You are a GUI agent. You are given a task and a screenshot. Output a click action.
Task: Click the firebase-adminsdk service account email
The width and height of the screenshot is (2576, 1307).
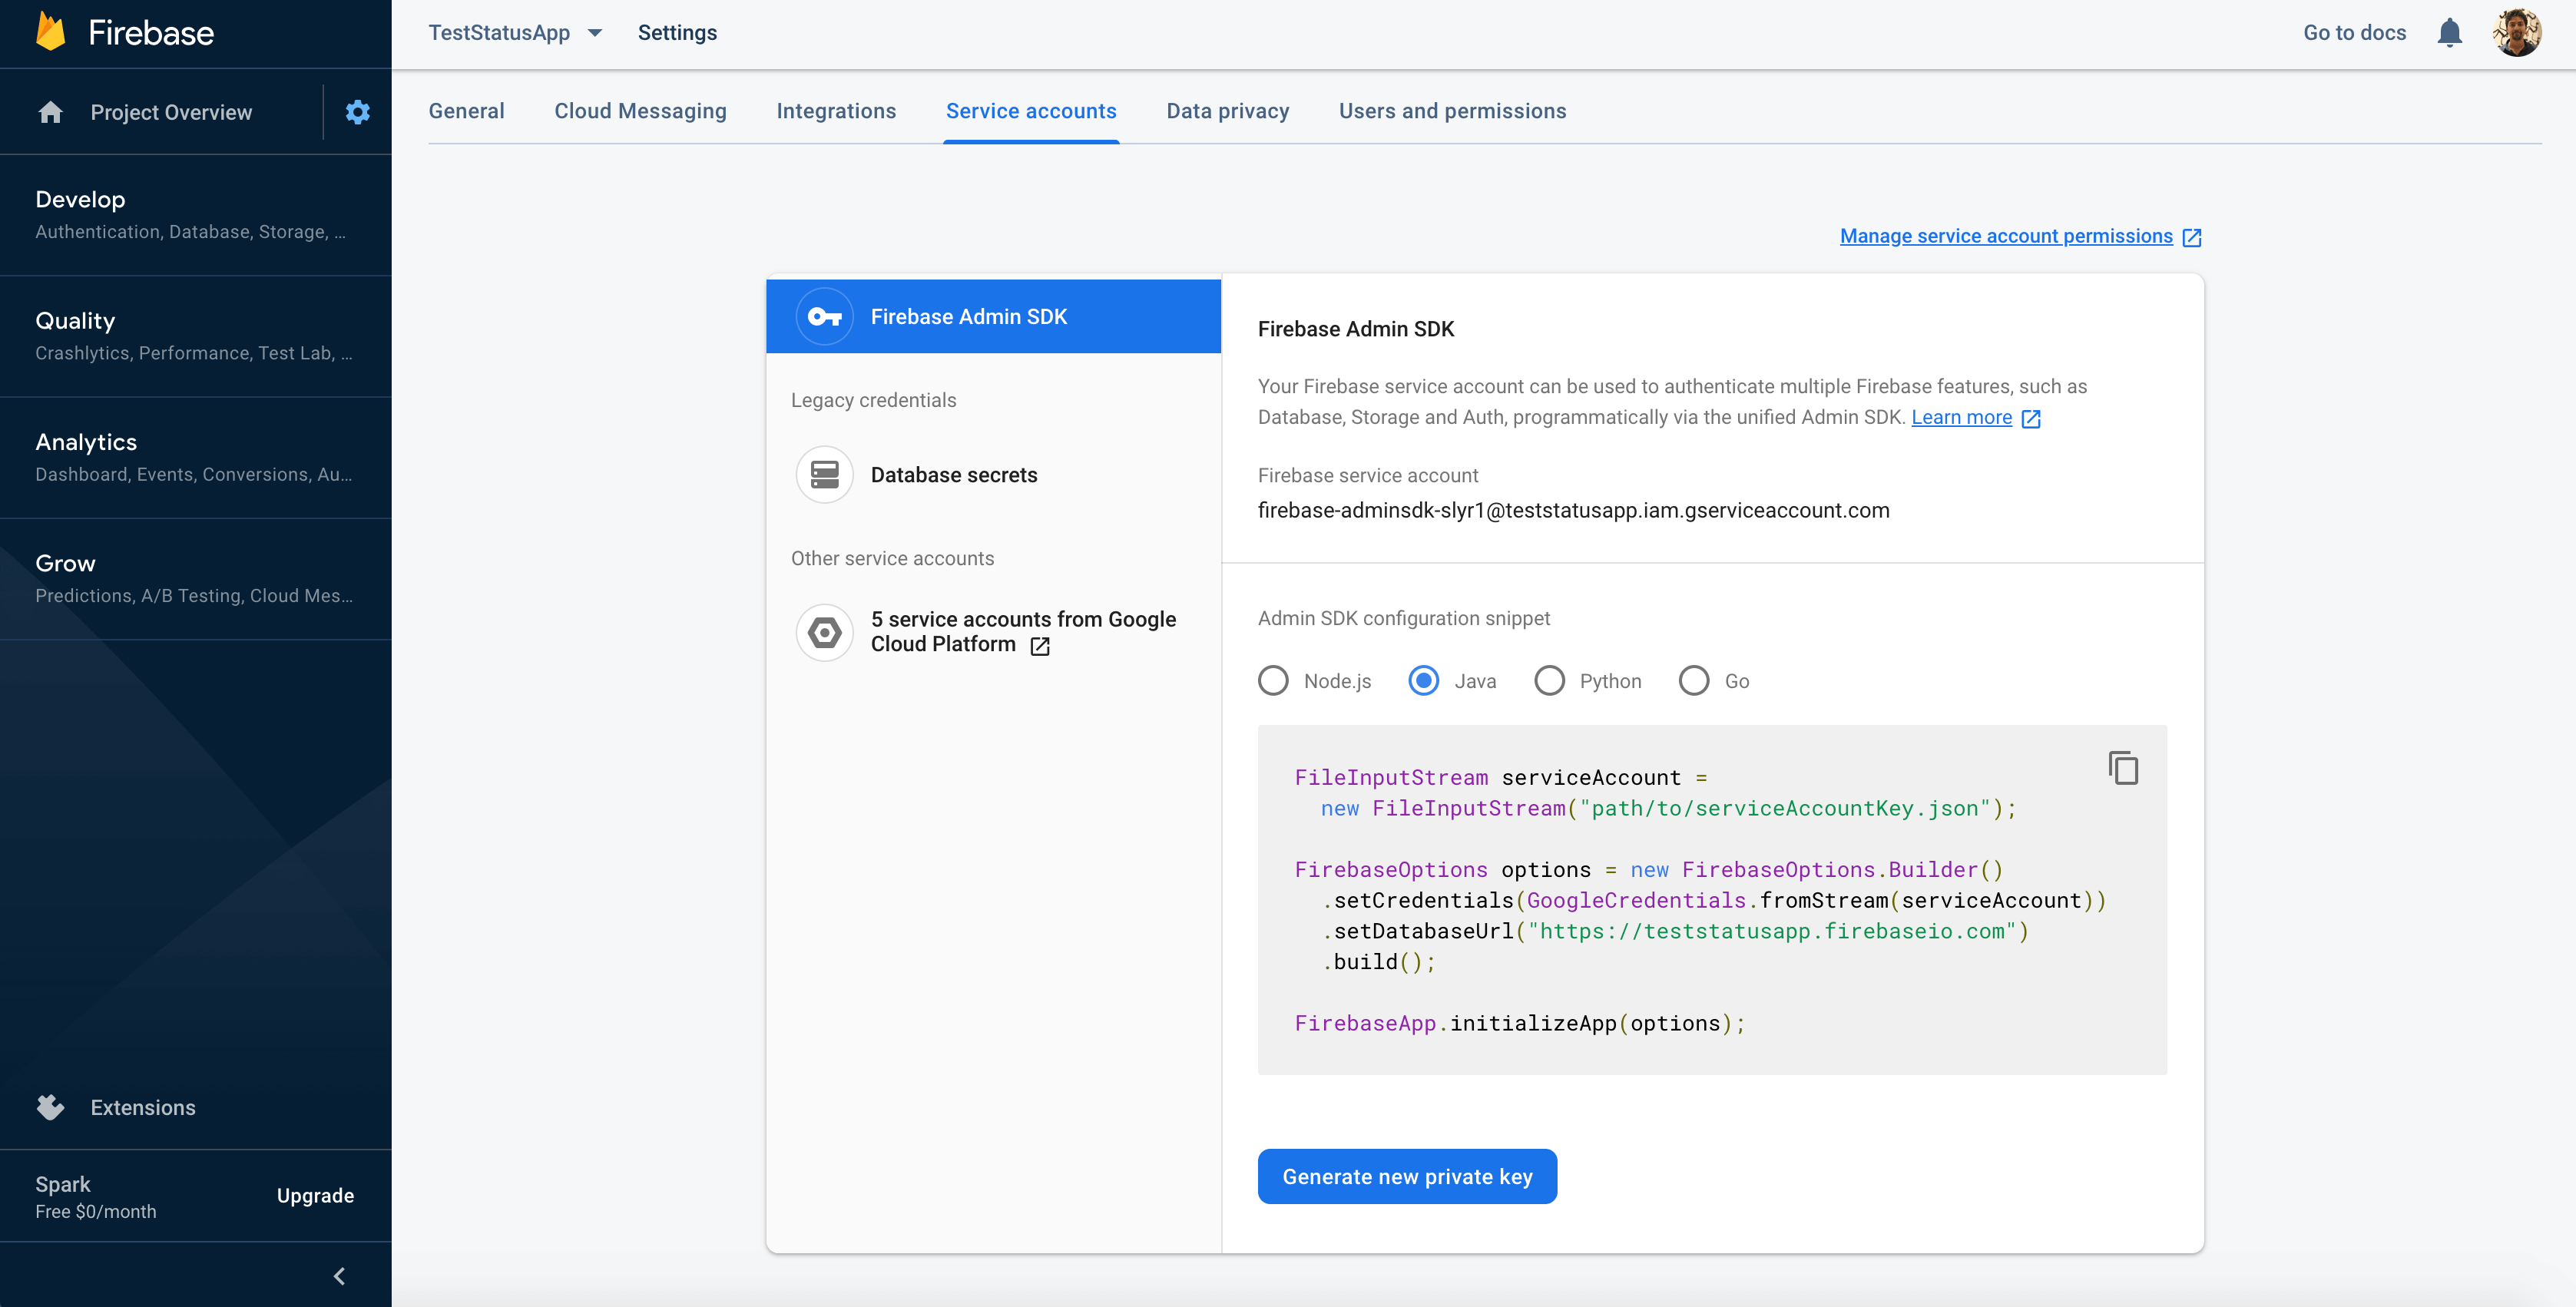tap(1573, 510)
